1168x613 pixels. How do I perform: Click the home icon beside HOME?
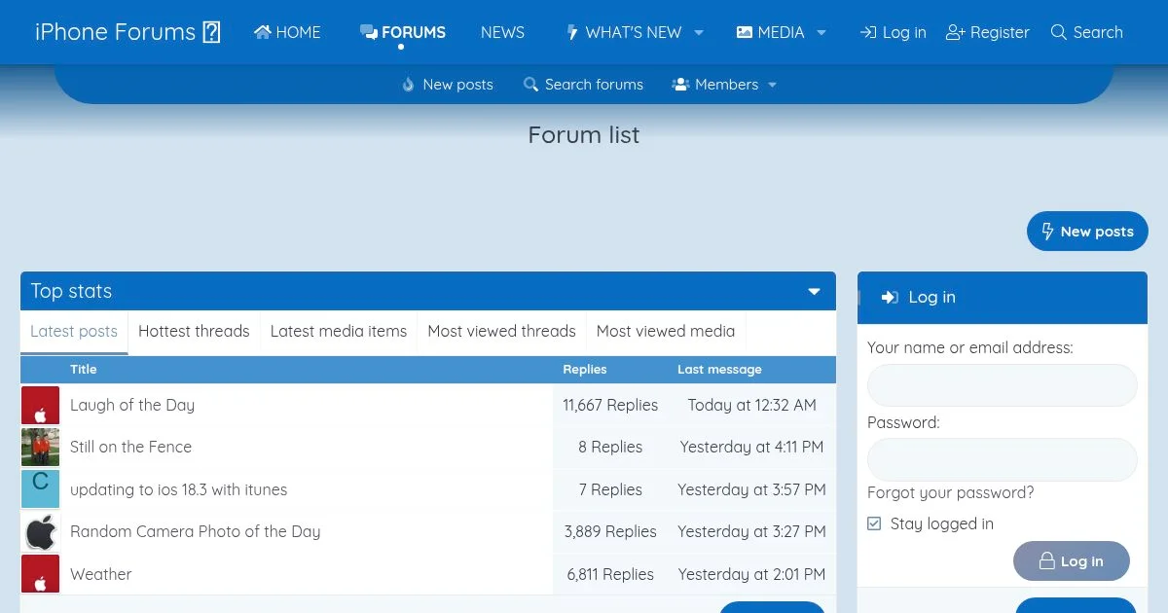pos(262,32)
